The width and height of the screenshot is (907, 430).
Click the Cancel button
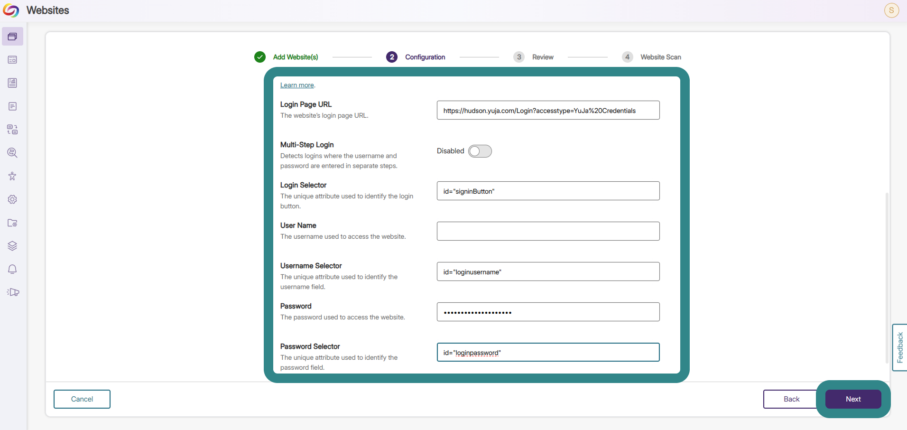click(x=82, y=399)
